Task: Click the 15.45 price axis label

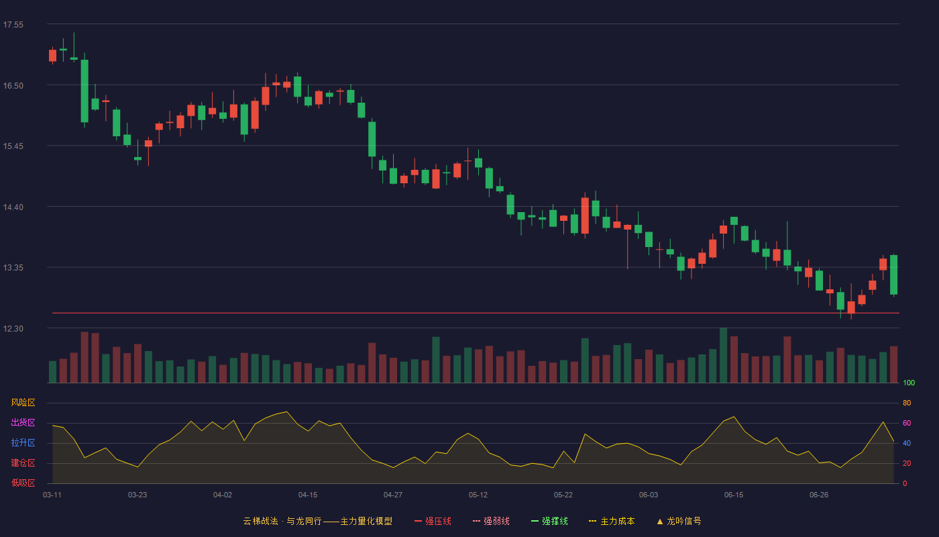Action: (x=13, y=146)
